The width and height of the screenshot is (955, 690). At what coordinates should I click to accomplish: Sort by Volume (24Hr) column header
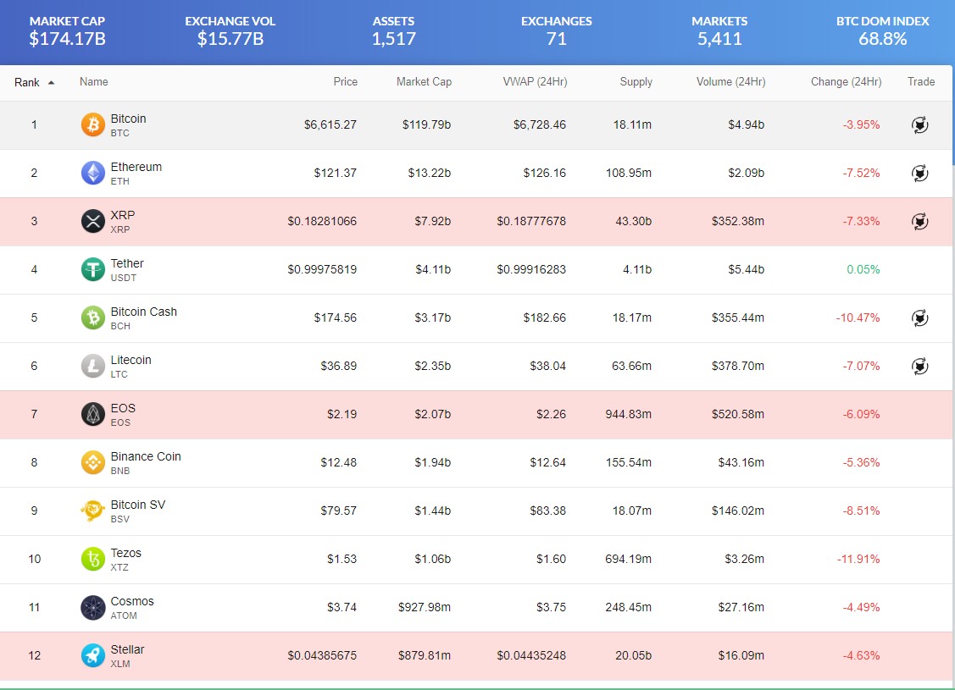(x=730, y=81)
